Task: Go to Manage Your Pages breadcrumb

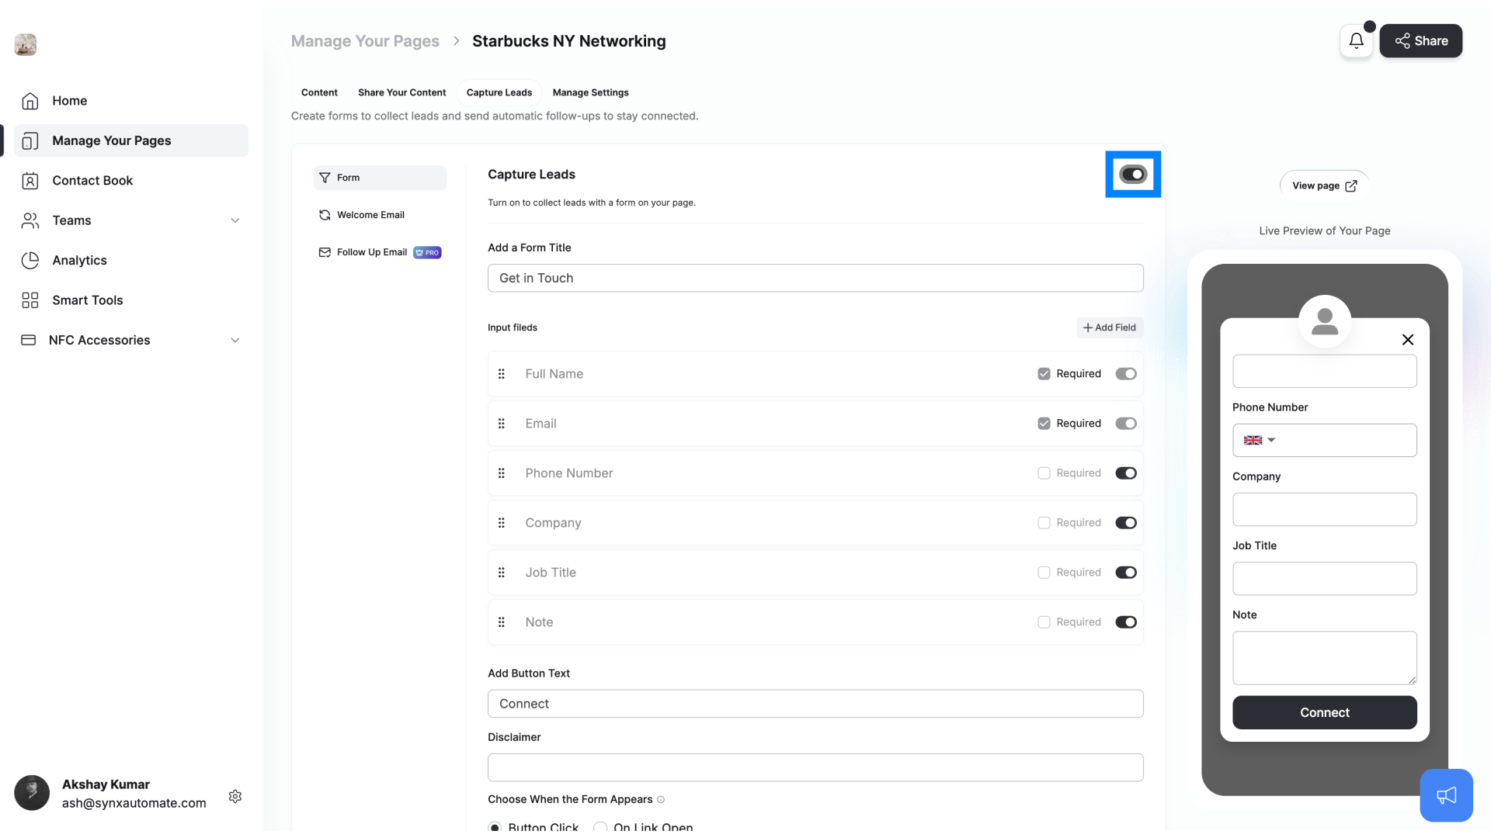Action: click(x=365, y=41)
